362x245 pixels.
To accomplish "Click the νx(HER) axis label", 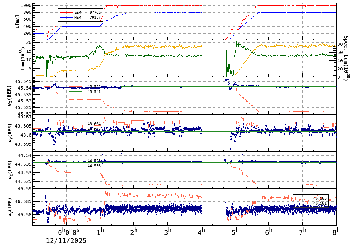I will (x=9, y=96).
